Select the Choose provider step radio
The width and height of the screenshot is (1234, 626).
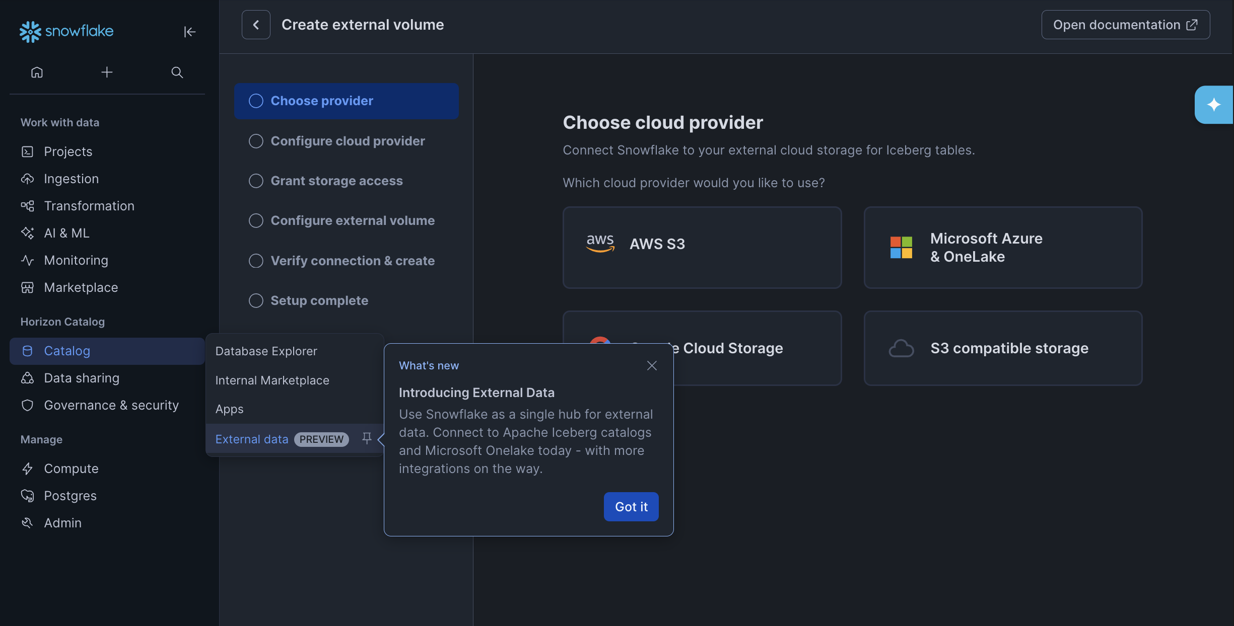(x=256, y=101)
